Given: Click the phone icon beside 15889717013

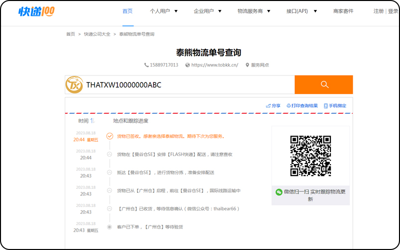Looking at the screenshot, I should (x=146, y=65).
